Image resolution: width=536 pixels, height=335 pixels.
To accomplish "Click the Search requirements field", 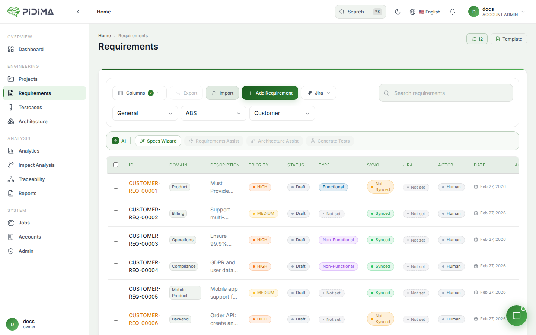I will pyautogui.click(x=446, y=93).
